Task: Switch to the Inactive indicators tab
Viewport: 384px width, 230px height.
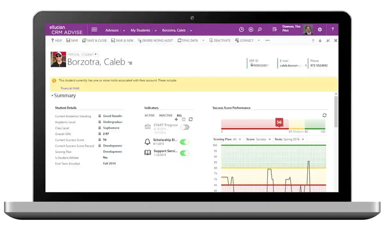Action: click(166, 115)
